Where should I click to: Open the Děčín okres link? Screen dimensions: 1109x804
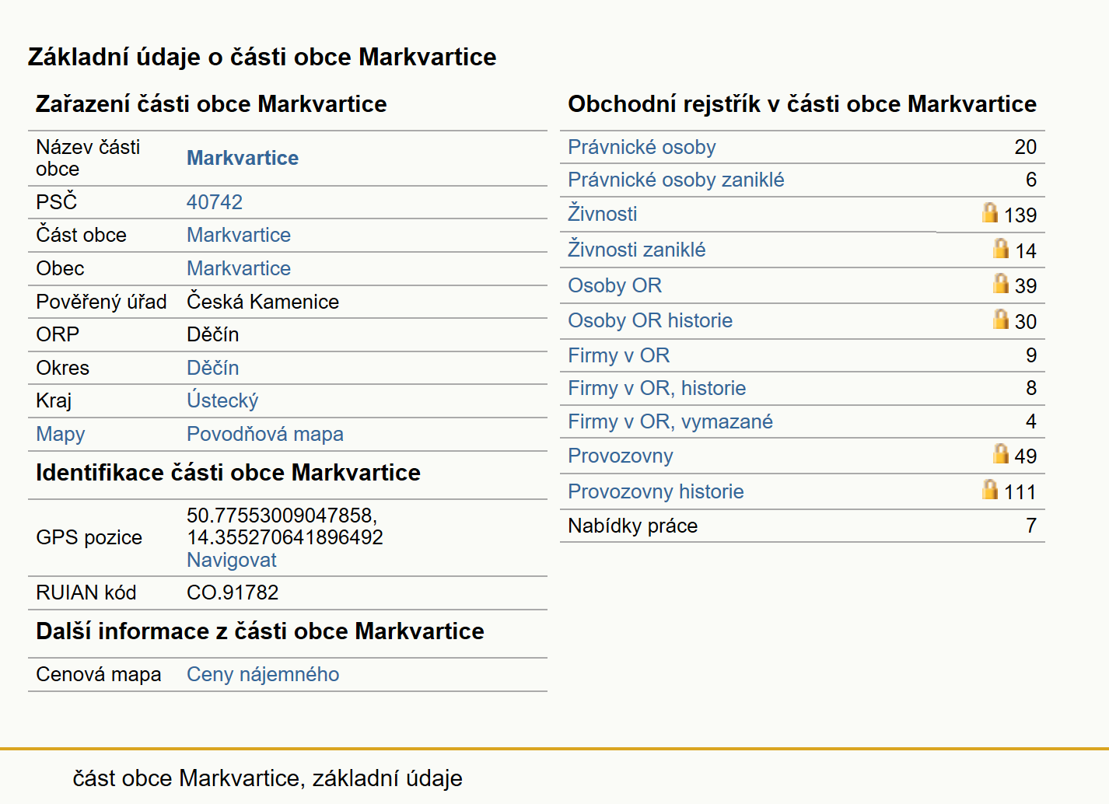coord(212,368)
